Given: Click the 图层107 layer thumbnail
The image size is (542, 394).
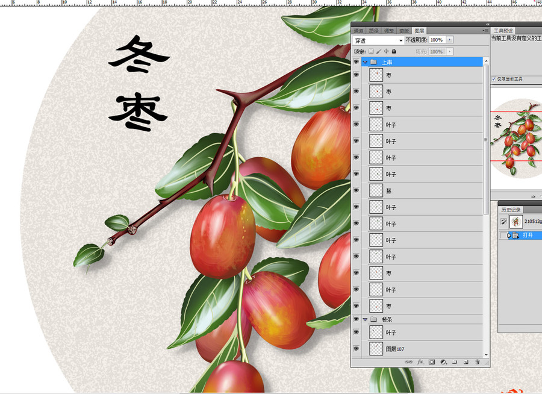Looking at the screenshot, I should point(376,349).
